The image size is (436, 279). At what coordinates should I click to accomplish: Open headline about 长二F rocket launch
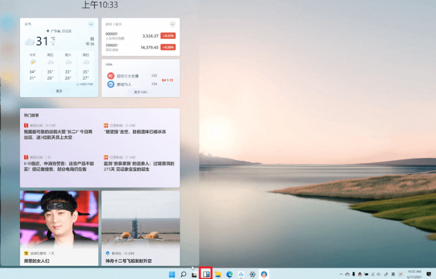[58, 134]
